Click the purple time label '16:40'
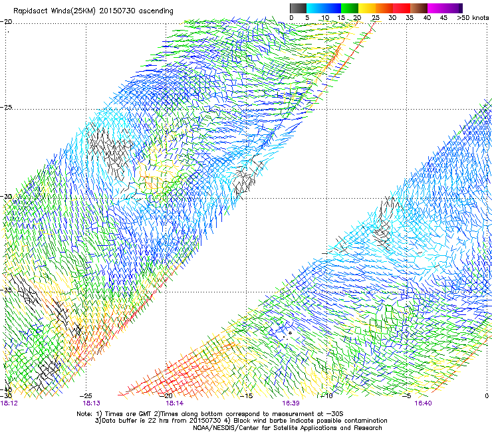492x432 pixels. (x=423, y=403)
